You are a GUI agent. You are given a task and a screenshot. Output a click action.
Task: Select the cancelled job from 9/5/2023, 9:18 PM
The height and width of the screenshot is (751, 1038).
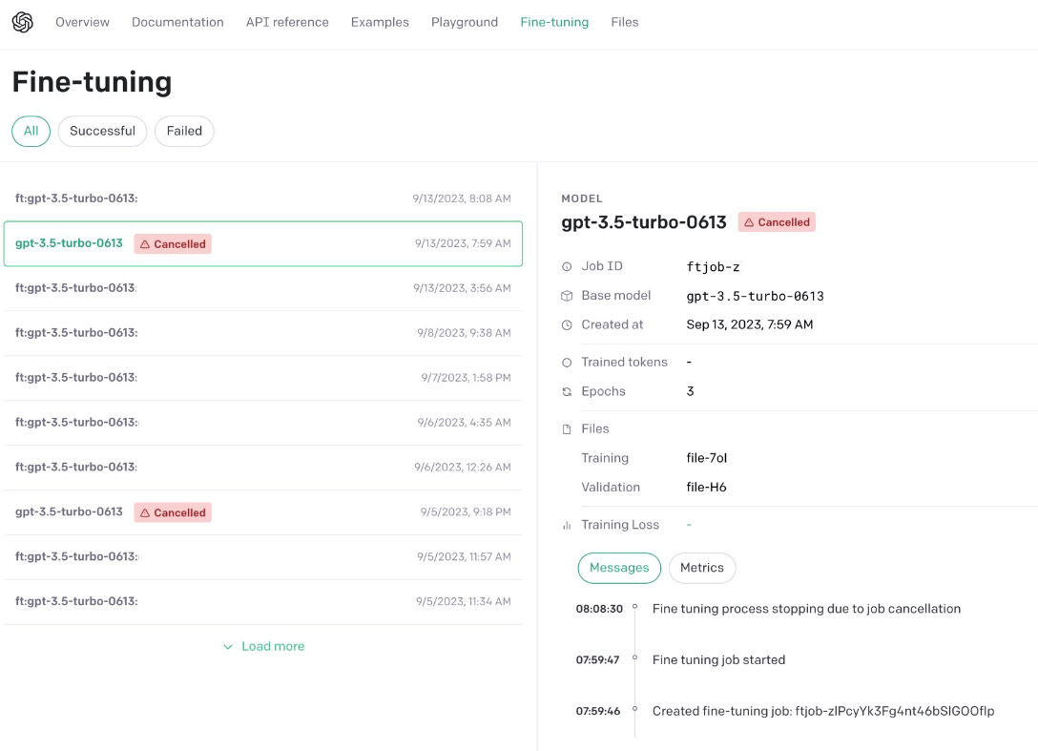click(x=262, y=512)
